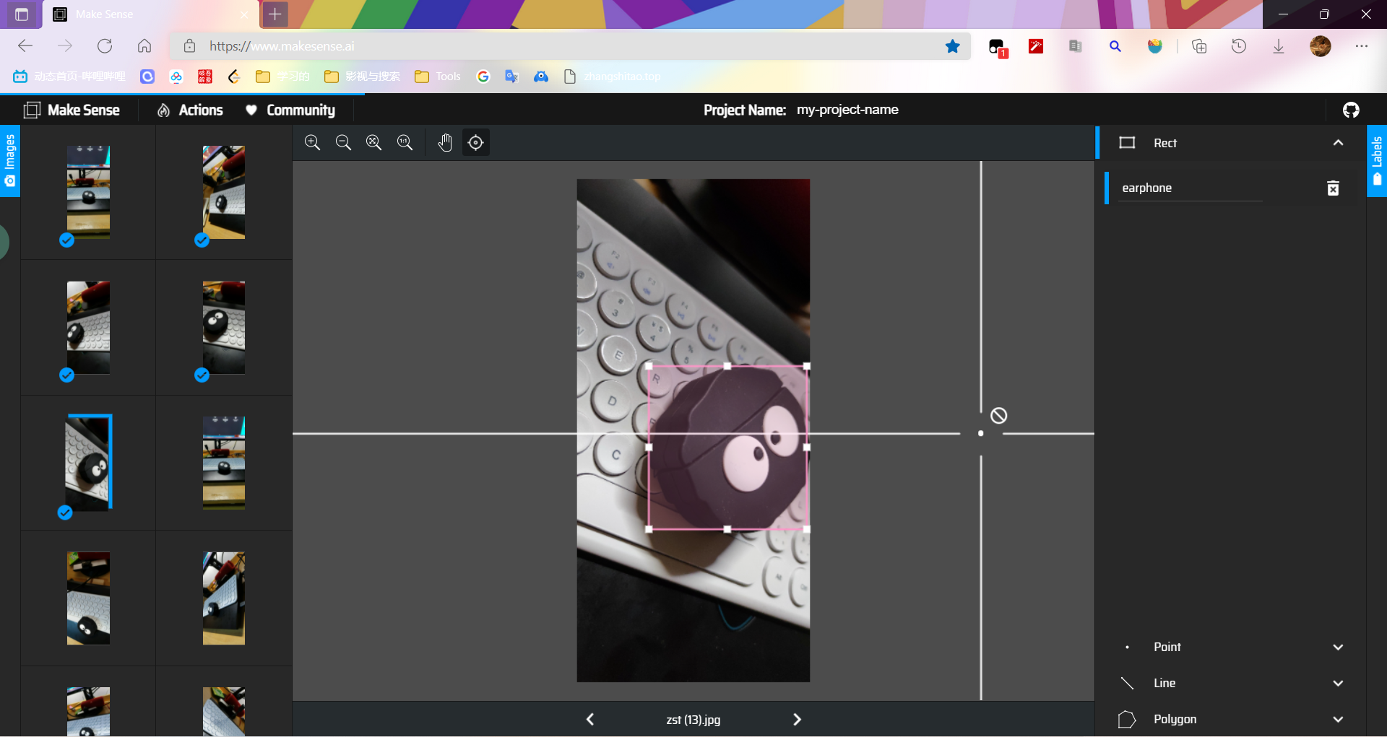Open a new browser tab
Screen dimensions: 1387x737
(x=275, y=14)
